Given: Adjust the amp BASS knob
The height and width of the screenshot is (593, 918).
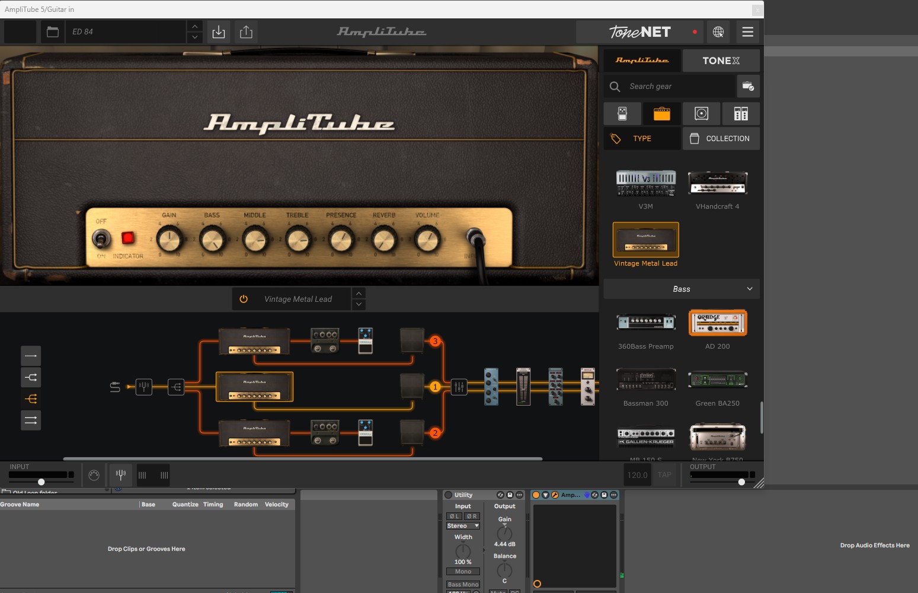Looking at the screenshot, I should point(212,240).
